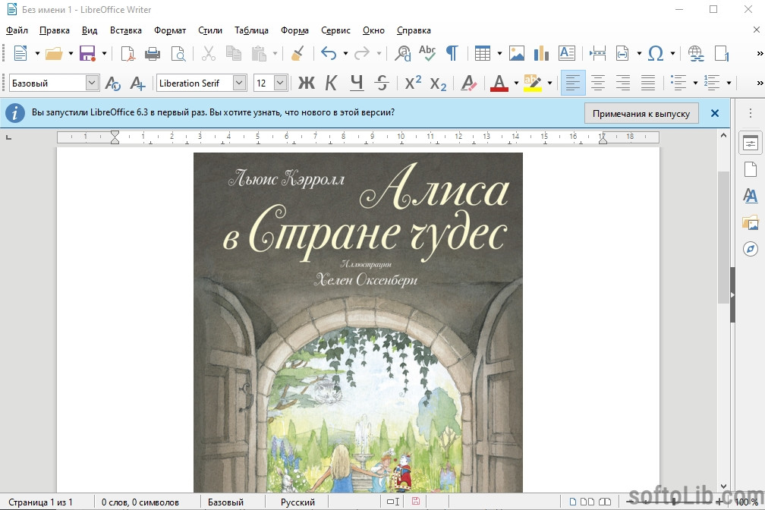Viewport: 765px width, 510px height.
Task: Update the selected paragraph style
Action: (112, 83)
